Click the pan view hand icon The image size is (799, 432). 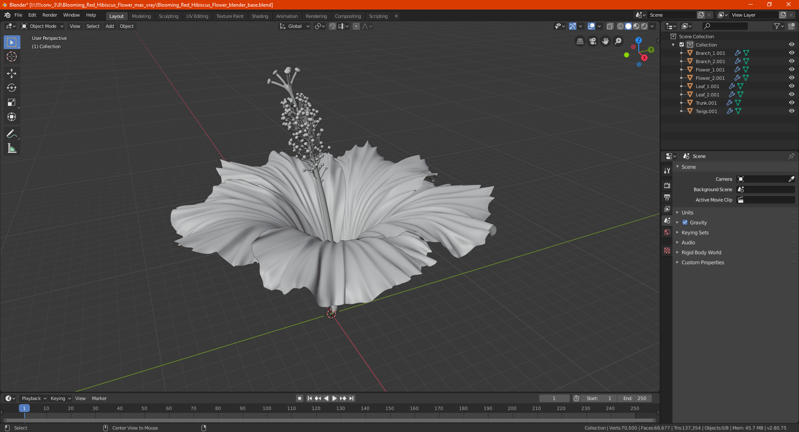(605, 41)
